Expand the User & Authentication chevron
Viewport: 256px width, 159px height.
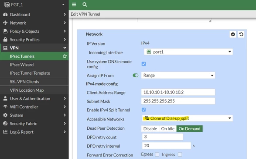pos(65,98)
